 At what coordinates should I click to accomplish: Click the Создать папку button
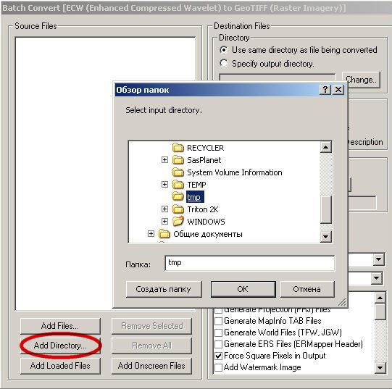click(164, 289)
